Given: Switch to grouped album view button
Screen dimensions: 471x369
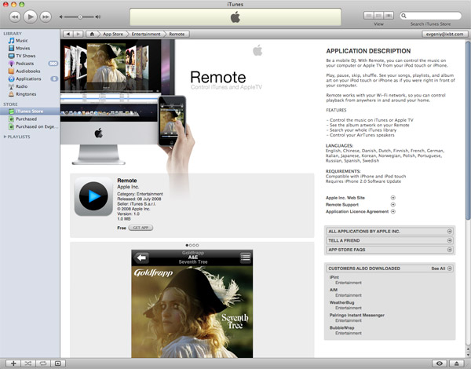Looking at the screenshot, I should (379, 16).
